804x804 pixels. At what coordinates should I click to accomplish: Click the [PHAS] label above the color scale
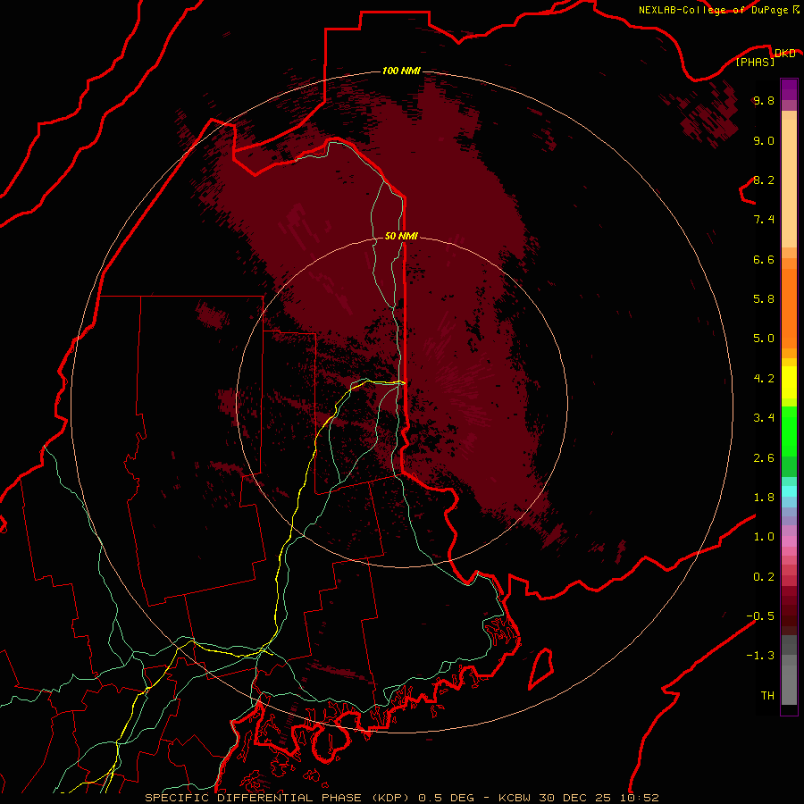tap(755, 62)
